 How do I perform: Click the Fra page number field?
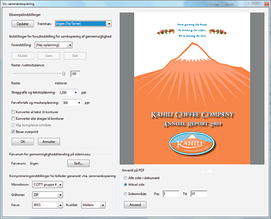(x=171, y=194)
